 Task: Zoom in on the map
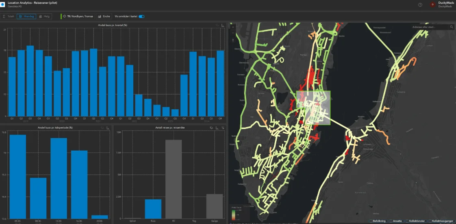(232, 27)
